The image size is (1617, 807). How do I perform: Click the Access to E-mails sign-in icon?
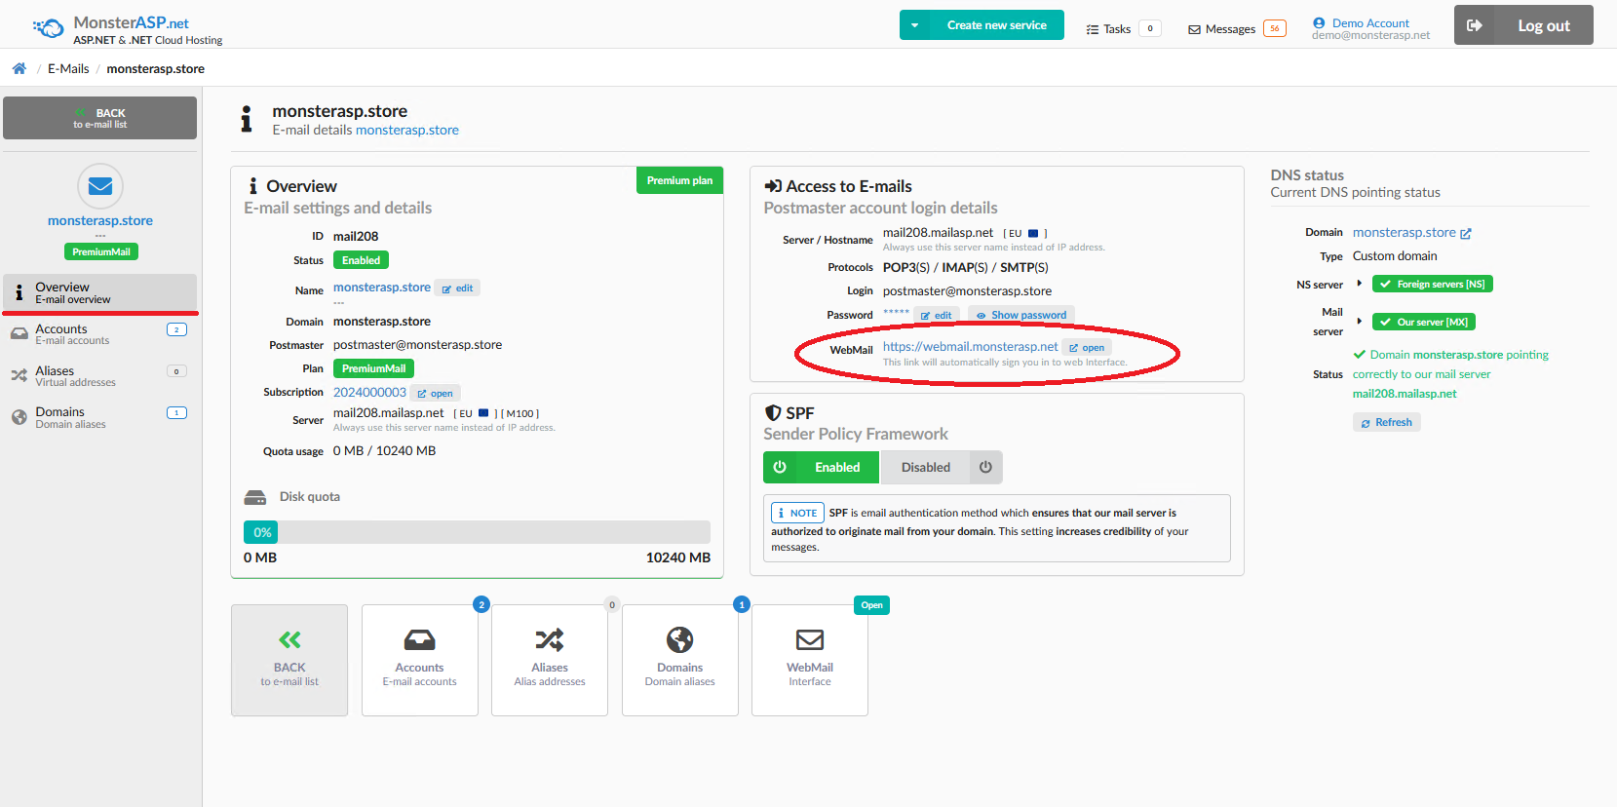coord(773,186)
